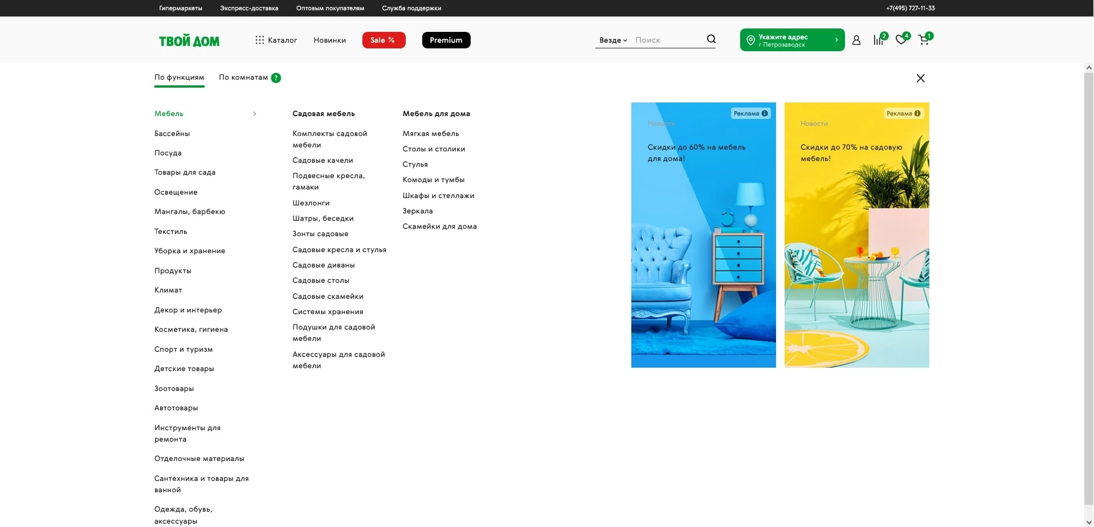Expand the Мебель category arrow

pyautogui.click(x=255, y=114)
